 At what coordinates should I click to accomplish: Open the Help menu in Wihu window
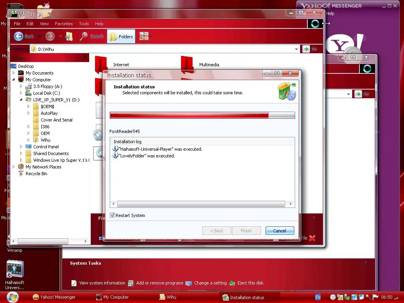(99, 24)
